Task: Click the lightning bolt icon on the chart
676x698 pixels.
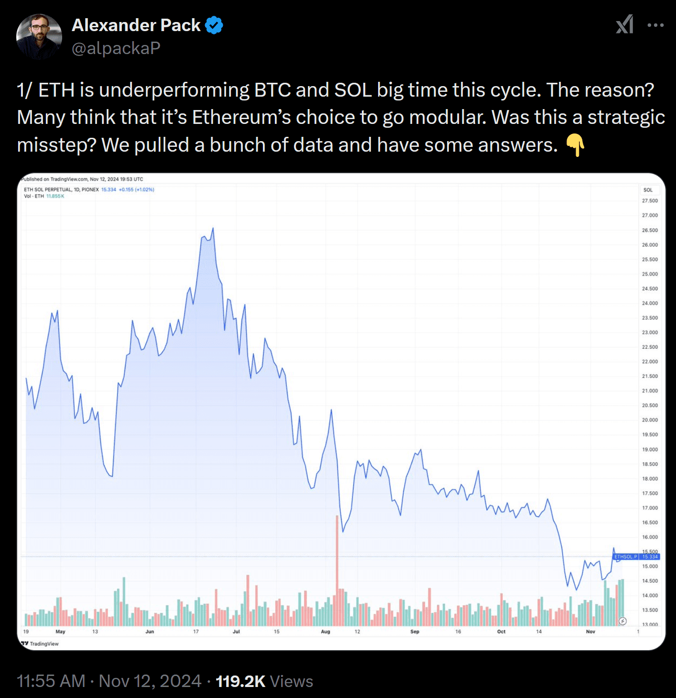Action: (x=622, y=621)
